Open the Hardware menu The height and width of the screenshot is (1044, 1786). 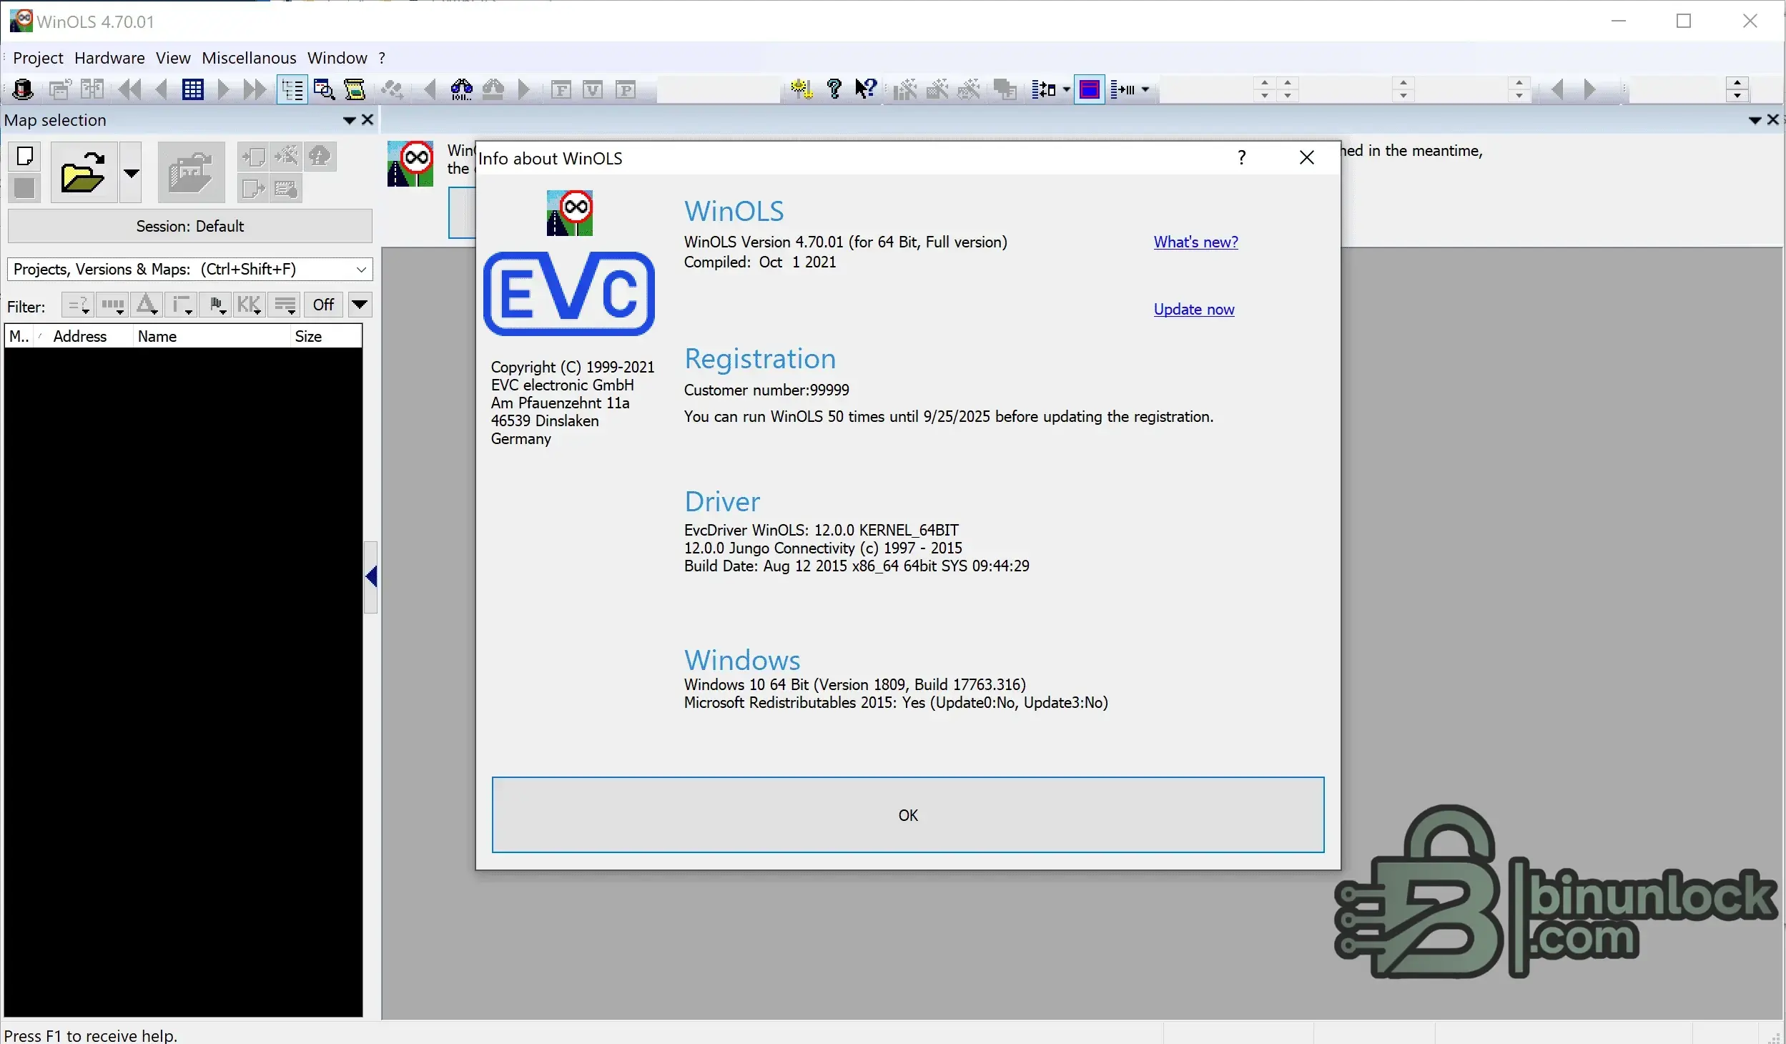(x=109, y=58)
